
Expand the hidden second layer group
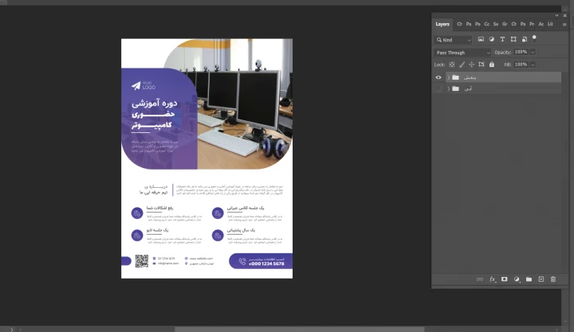coord(448,88)
